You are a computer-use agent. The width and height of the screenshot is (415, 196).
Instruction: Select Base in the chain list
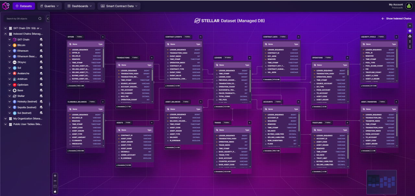[20, 90]
